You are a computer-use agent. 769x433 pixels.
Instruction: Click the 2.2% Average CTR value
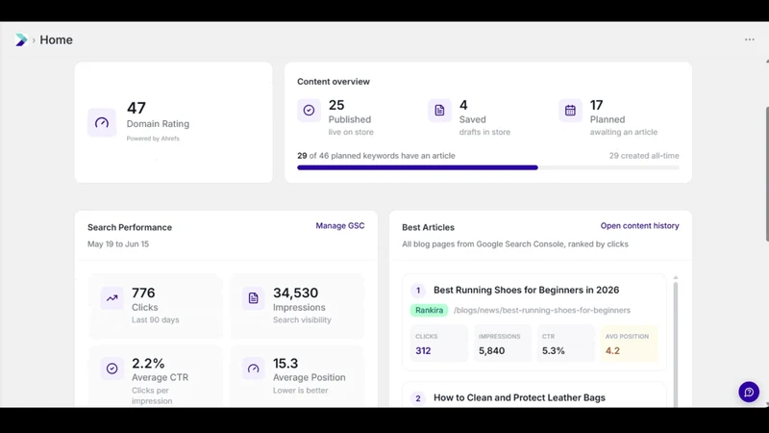(148, 364)
